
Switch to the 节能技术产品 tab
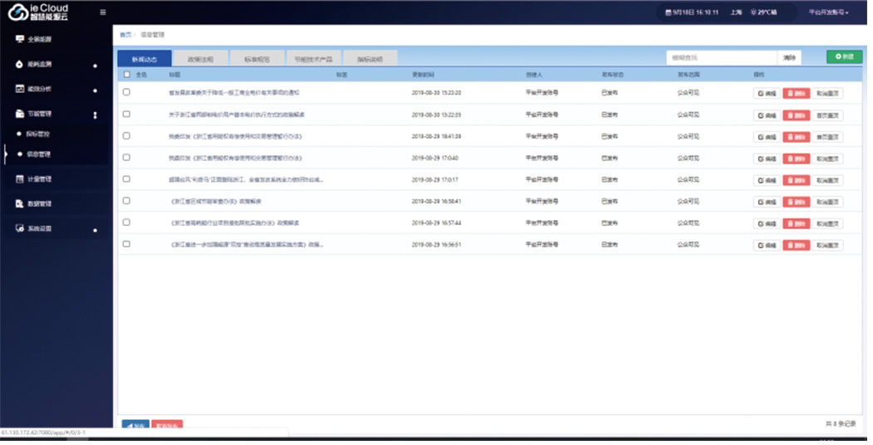click(x=312, y=59)
